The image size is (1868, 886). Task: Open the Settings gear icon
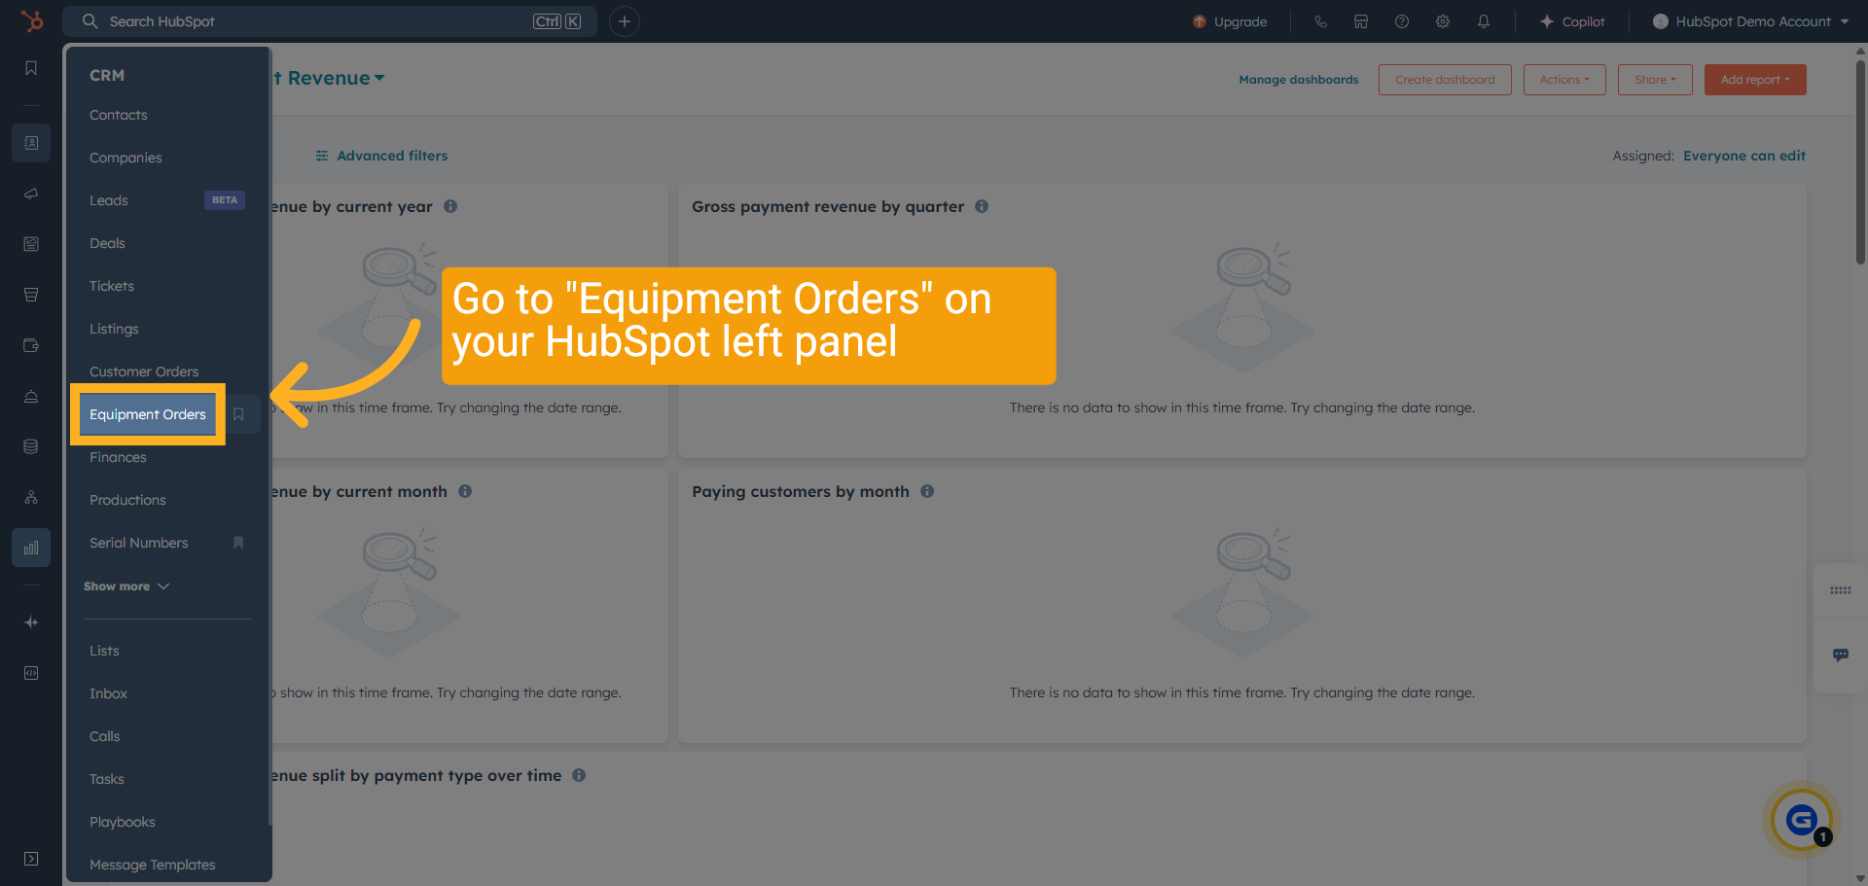(1443, 21)
